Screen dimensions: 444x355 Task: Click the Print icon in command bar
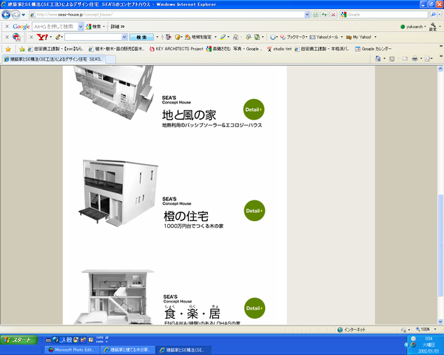[x=415, y=58]
